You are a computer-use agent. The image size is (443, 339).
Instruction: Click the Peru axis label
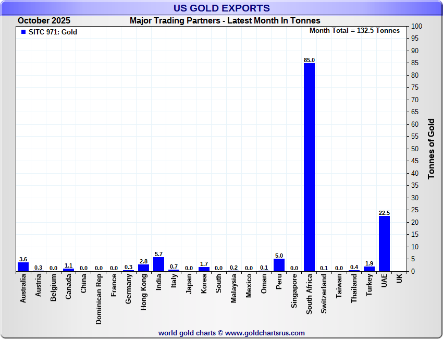pos(279,282)
